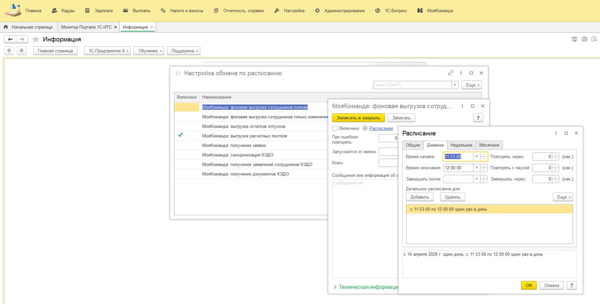Open three-dot menu in фоновая выгрузка window
The image size is (600, 304).
[463, 106]
